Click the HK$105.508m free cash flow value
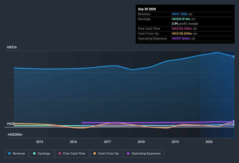The height and width of the screenshot is (163, 239). tap(182, 29)
